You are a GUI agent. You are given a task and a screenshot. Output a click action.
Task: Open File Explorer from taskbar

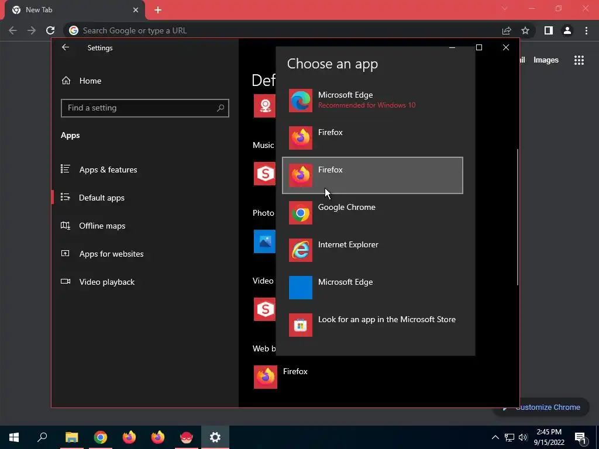pyautogui.click(x=71, y=437)
